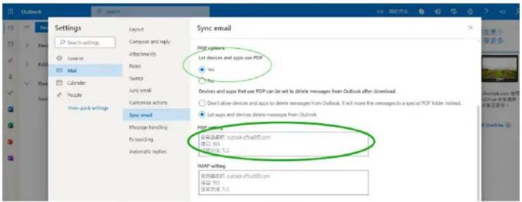Select No for devices using POP
The width and height of the screenshot is (522, 202).
pos(202,80)
